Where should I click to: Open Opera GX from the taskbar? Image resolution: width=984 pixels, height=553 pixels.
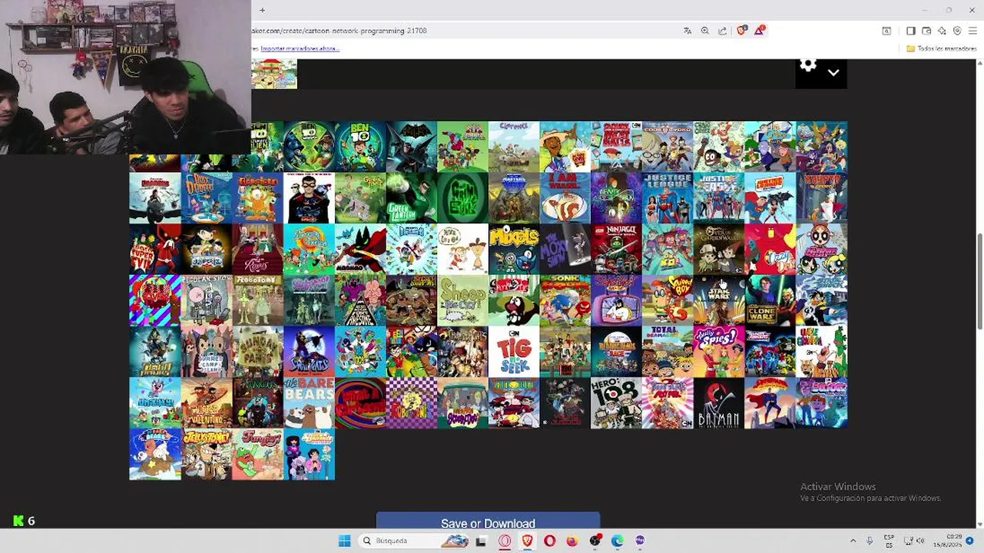click(x=505, y=541)
